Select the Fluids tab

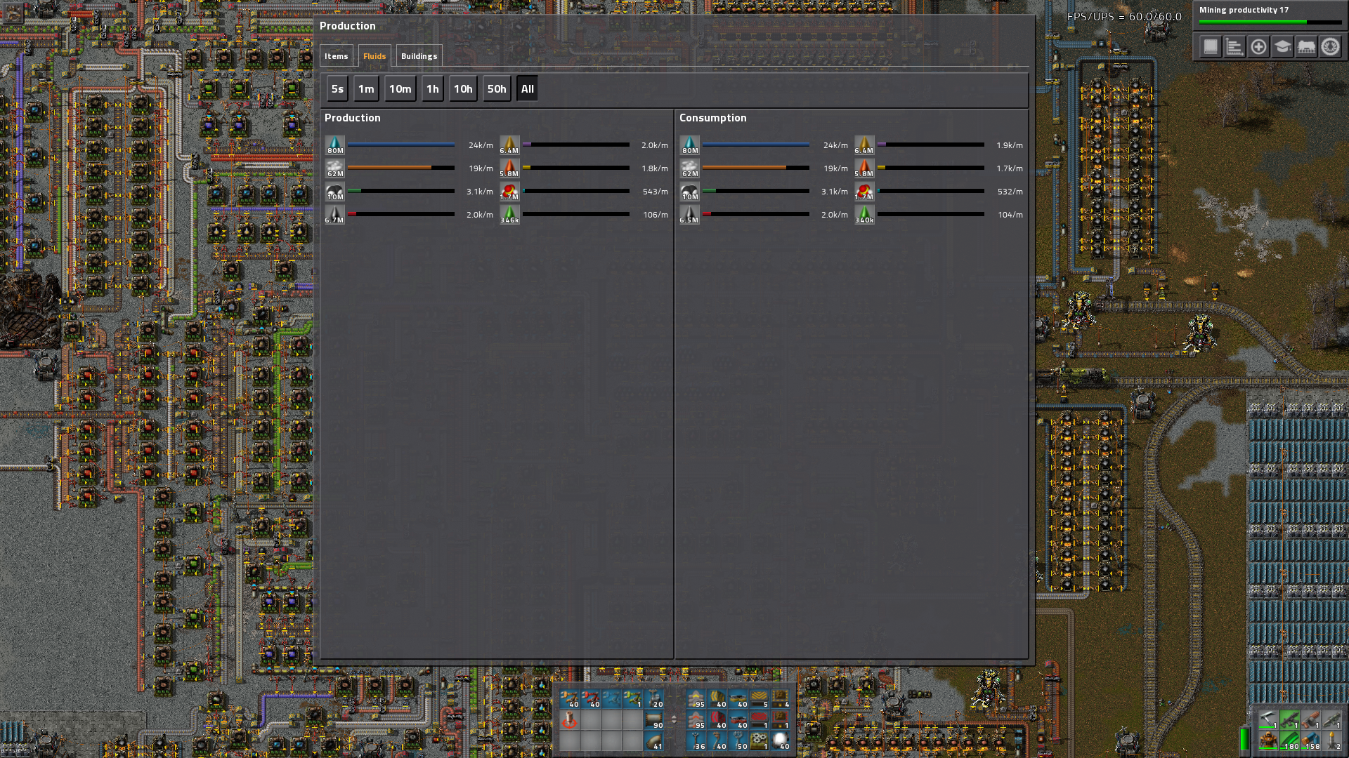coord(374,56)
